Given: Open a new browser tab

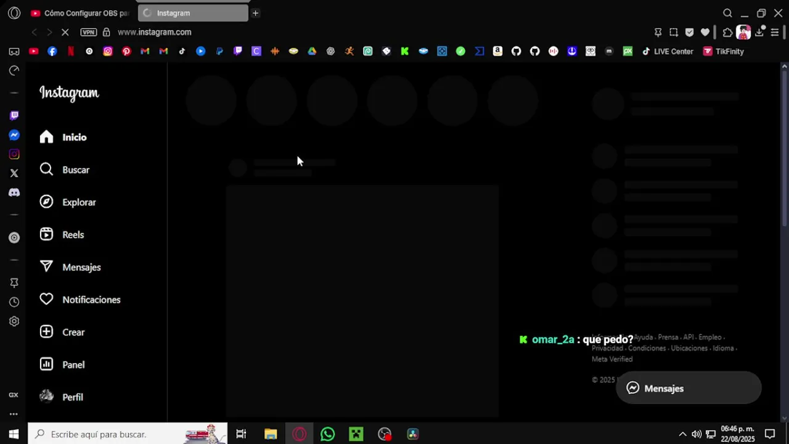Looking at the screenshot, I should (255, 13).
